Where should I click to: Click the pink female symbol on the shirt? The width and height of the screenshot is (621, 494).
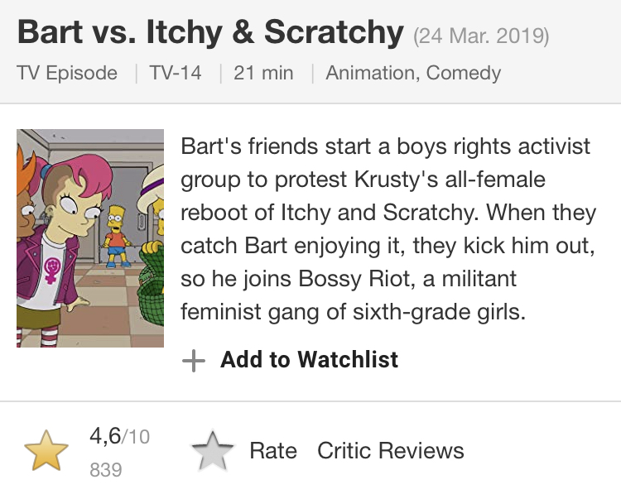(x=53, y=271)
